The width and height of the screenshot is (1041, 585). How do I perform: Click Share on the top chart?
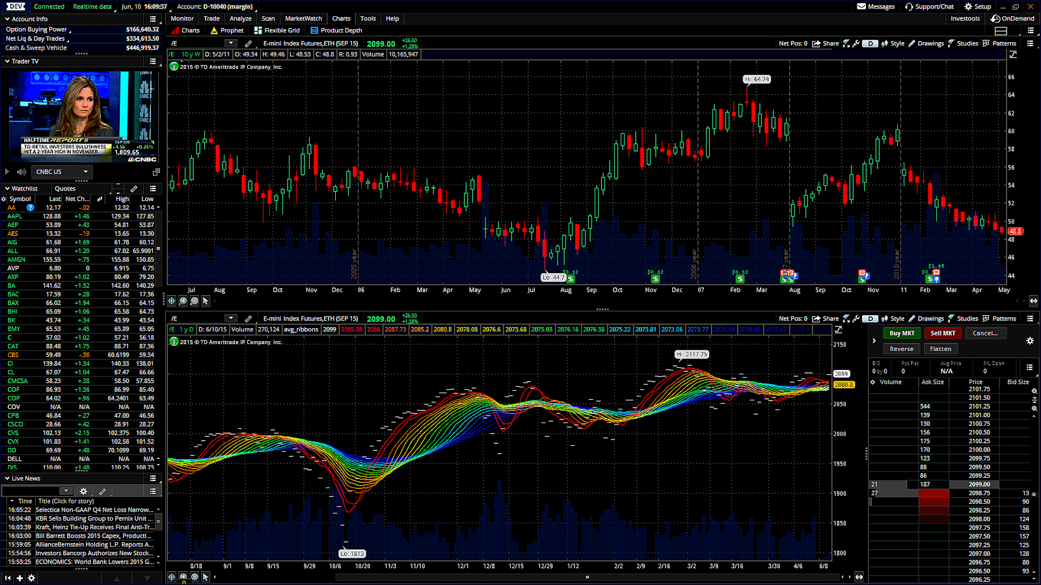click(825, 44)
